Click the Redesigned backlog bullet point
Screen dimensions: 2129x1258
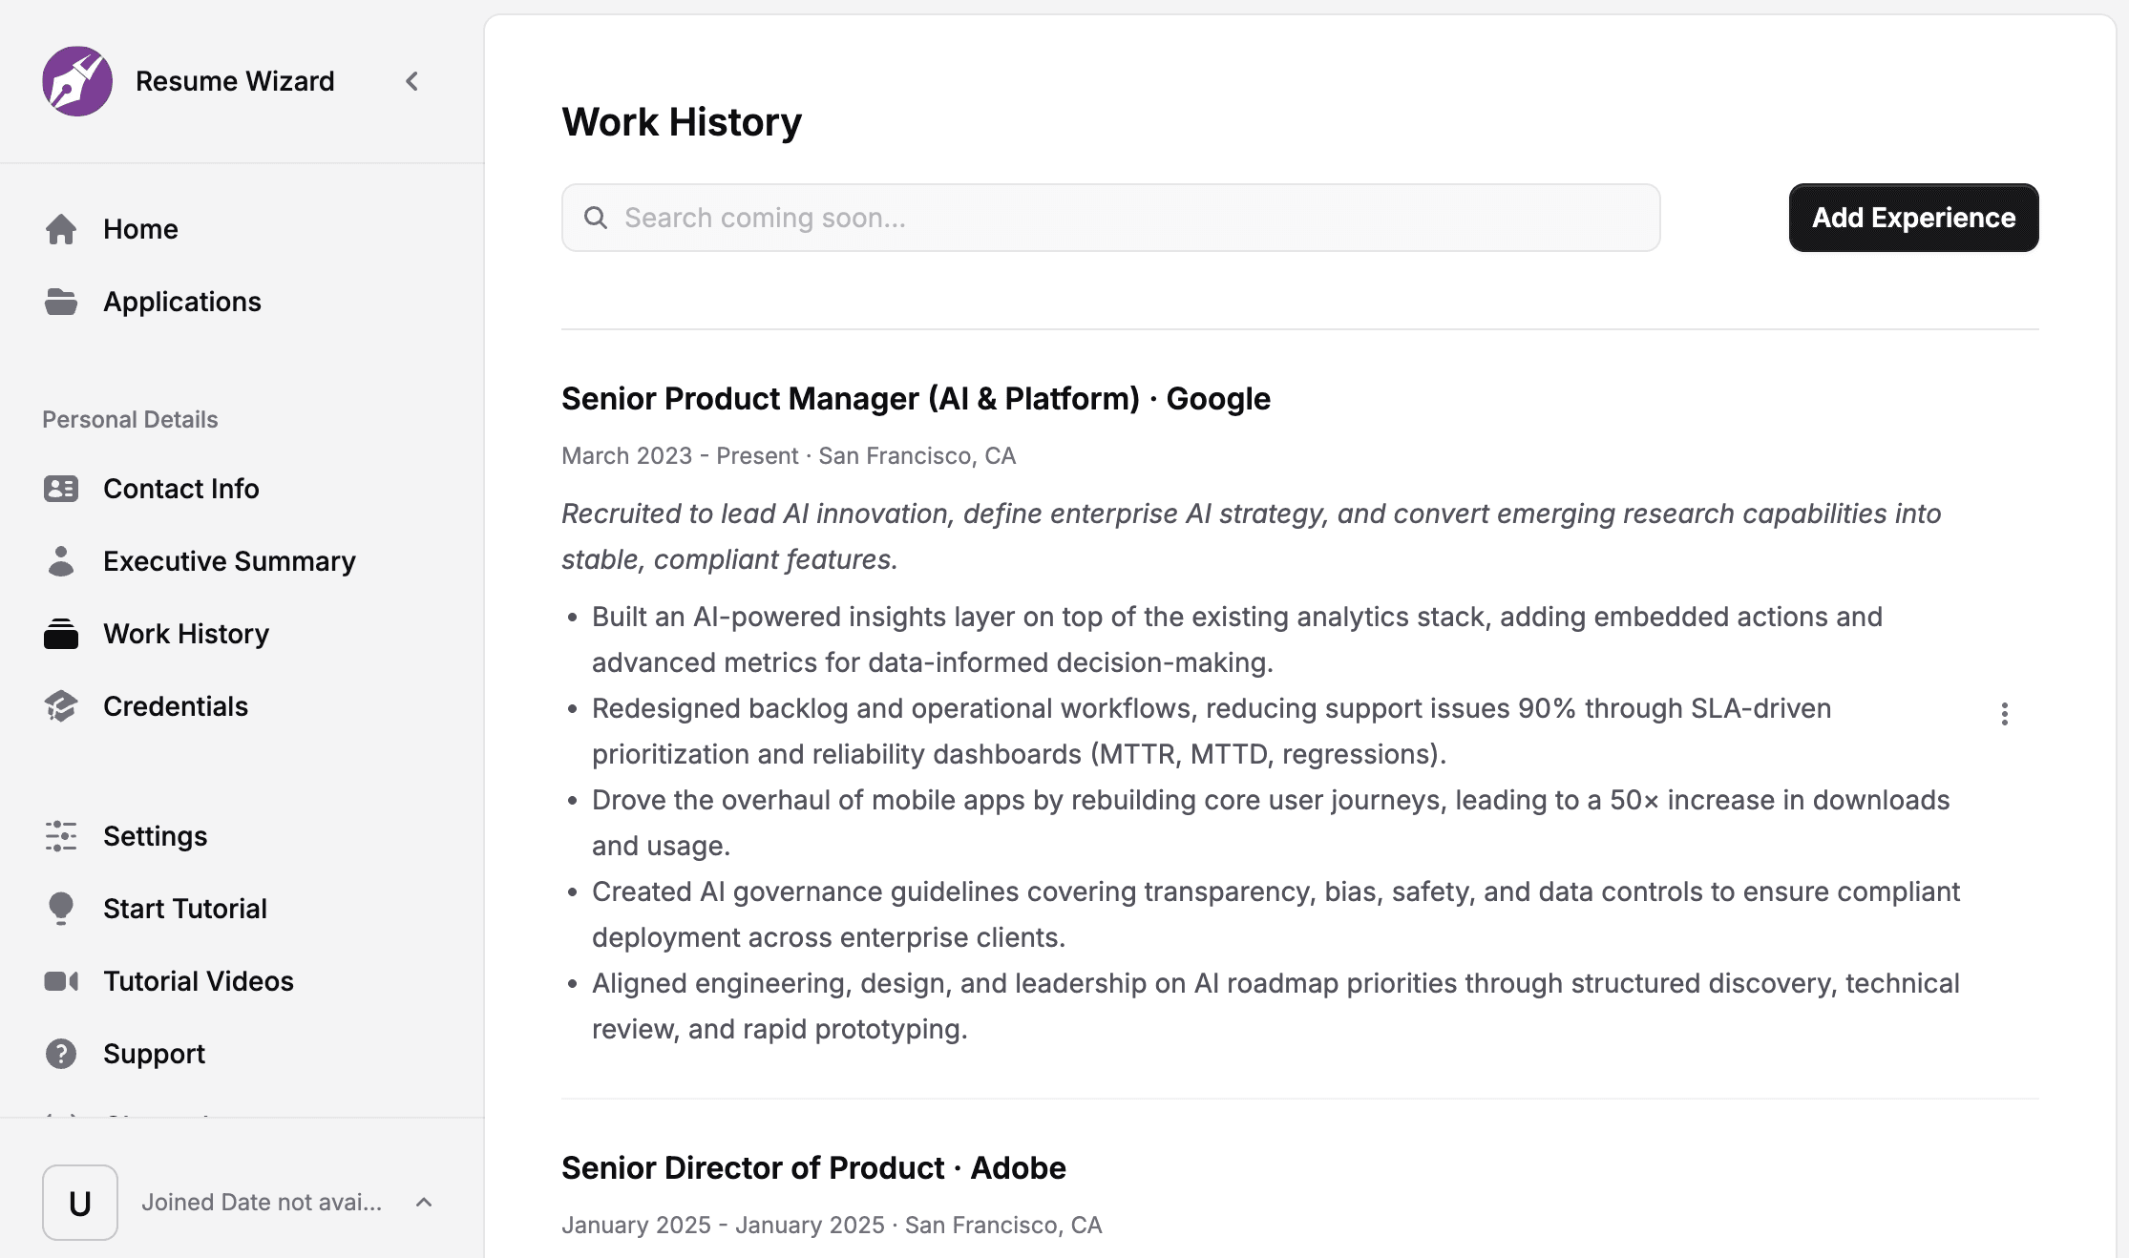pos(1212,731)
